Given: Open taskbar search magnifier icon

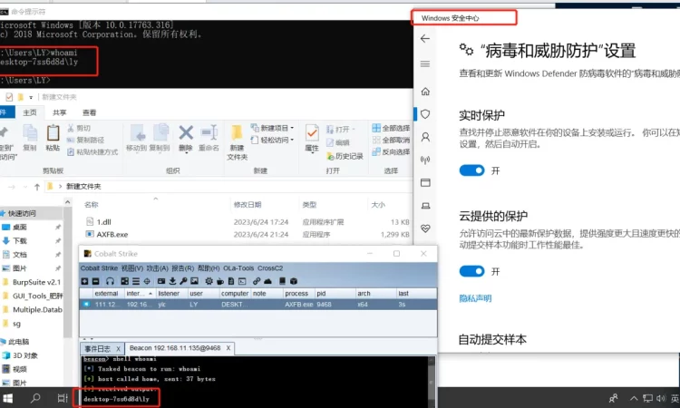Looking at the screenshot, I should pyautogui.click(x=35, y=398).
